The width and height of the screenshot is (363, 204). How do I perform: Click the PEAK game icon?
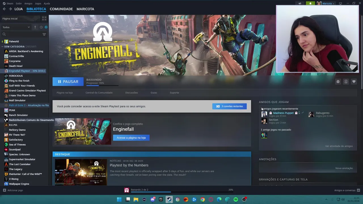[x=6, y=110]
